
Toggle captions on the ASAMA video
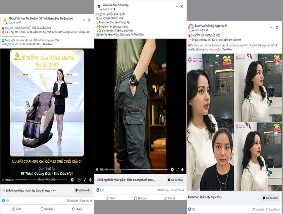[79, 180]
